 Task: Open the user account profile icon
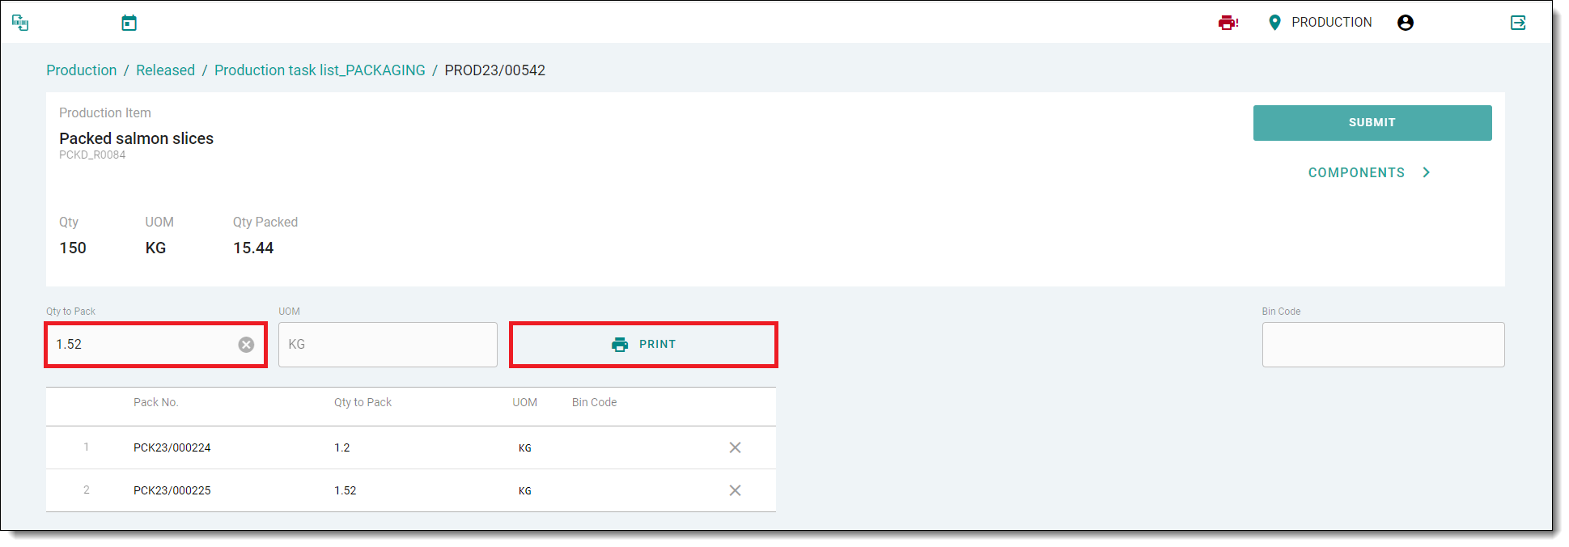click(x=1406, y=23)
